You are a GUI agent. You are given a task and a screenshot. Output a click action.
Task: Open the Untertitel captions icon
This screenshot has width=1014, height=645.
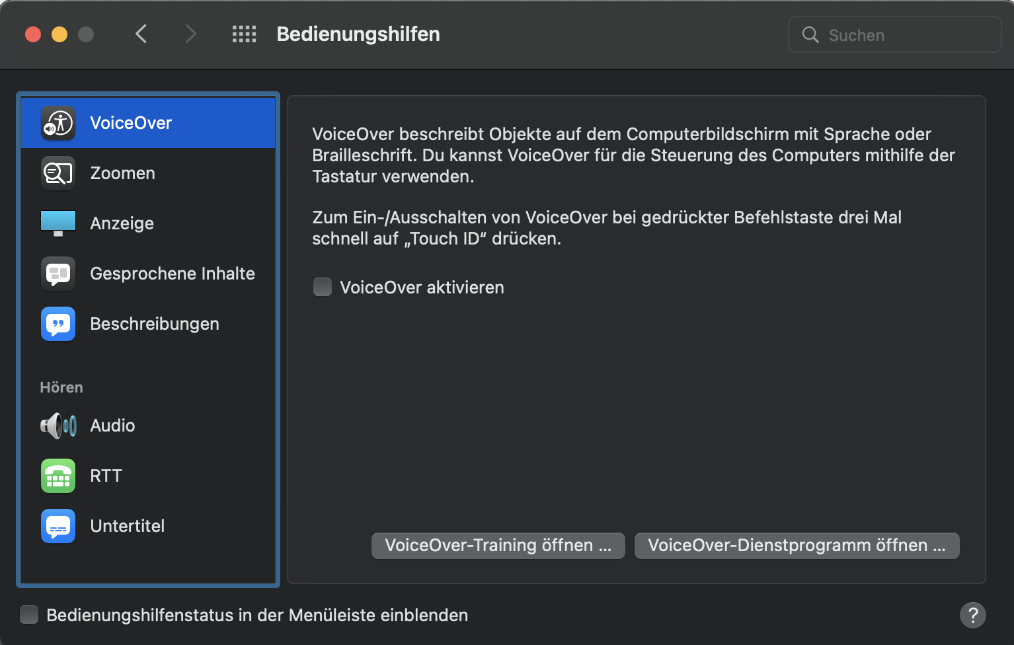(x=58, y=526)
